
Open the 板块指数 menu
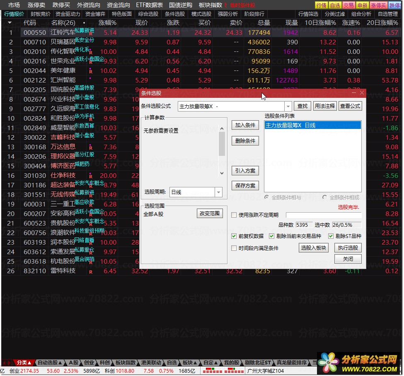point(210,5)
